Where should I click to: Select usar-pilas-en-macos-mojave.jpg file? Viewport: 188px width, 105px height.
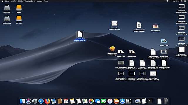142,74
